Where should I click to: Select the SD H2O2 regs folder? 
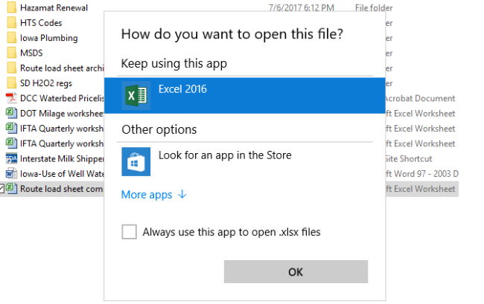pyautogui.click(x=46, y=83)
